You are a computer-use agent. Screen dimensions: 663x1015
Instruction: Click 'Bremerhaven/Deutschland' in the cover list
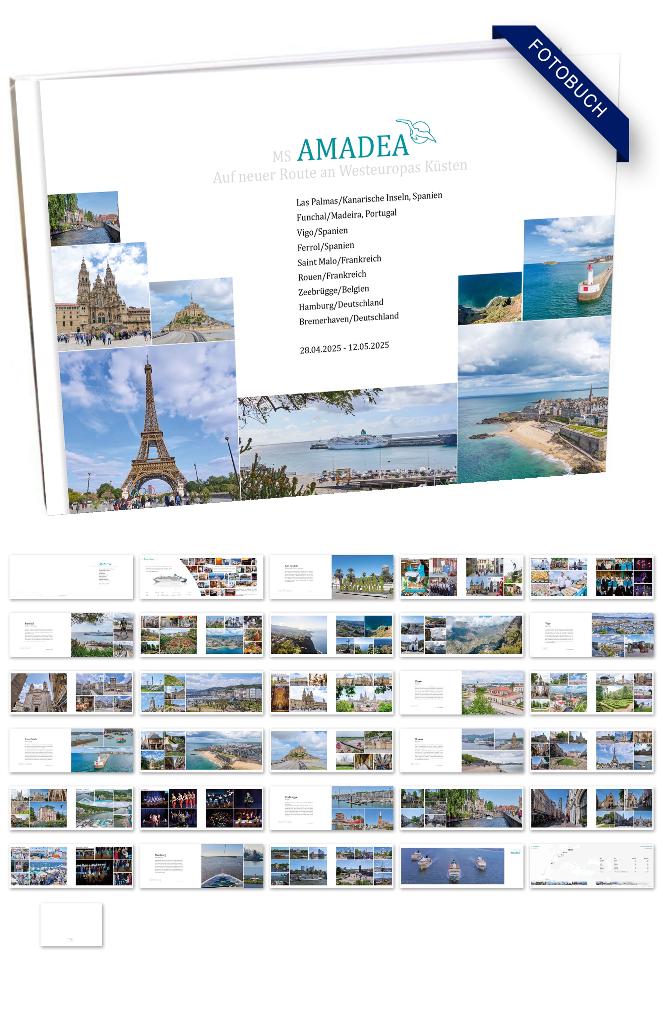pyautogui.click(x=348, y=318)
